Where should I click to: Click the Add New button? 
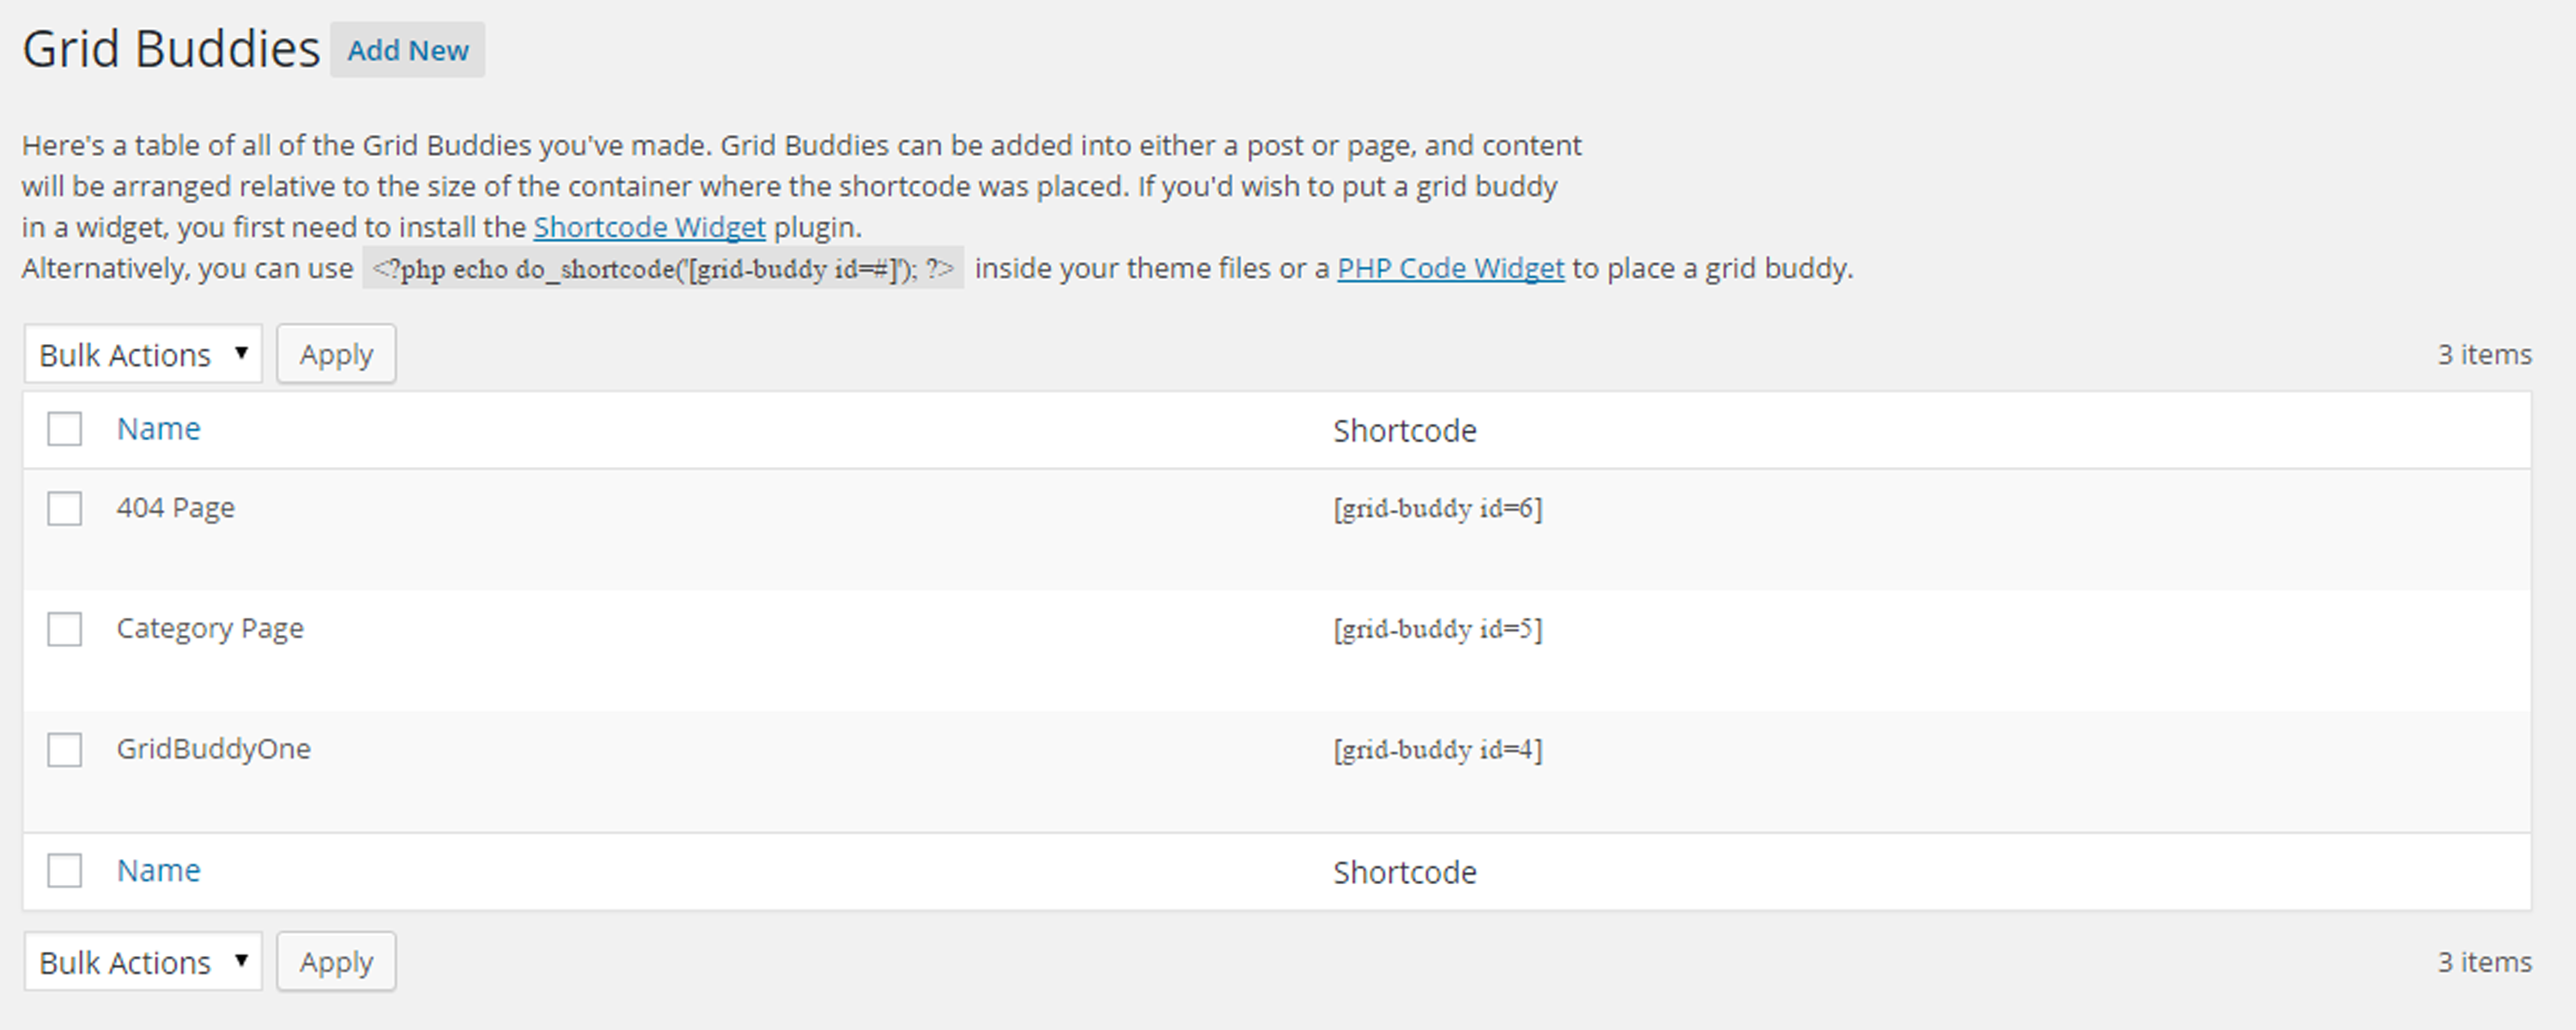(x=407, y=50)
